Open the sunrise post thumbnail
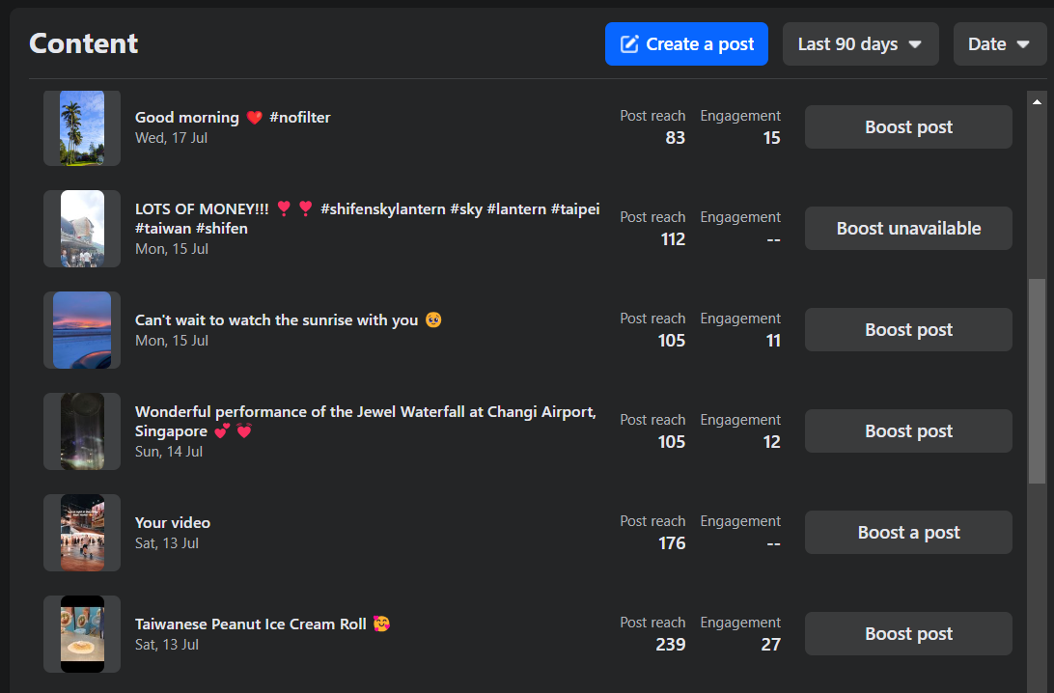This screenshot has width=1054, height=693. tap(82, 330)
